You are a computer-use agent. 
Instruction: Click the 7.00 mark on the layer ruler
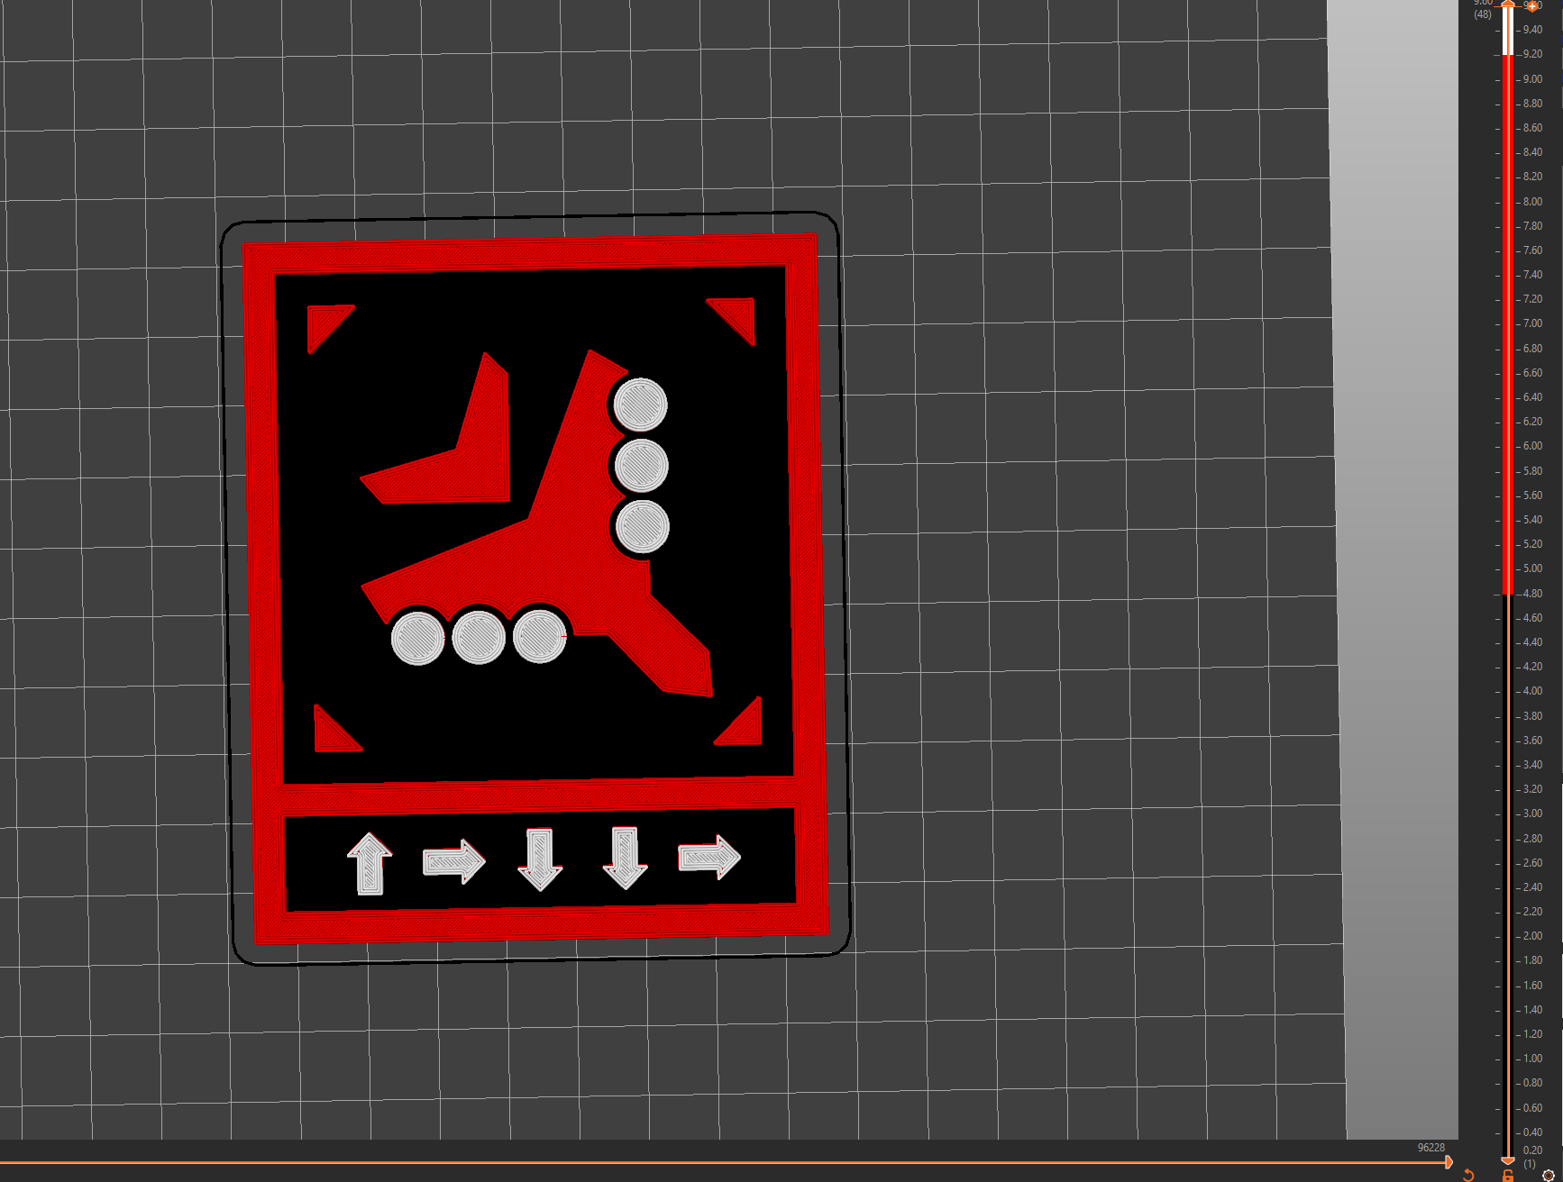pyautogui.click(x=1531, y=323)
